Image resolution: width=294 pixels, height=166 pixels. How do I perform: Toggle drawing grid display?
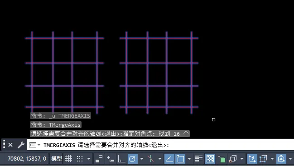tap(68, 159)
